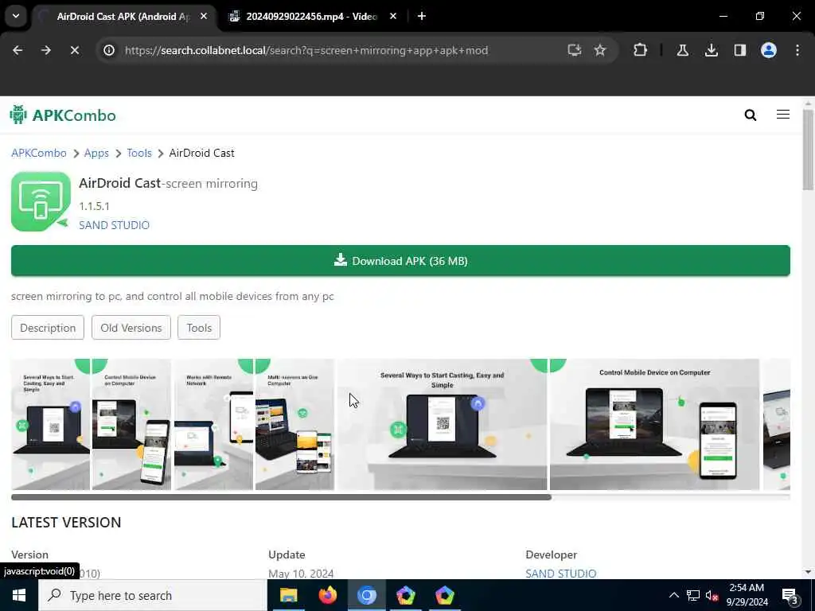Open the Description tab button

(48, 328)
